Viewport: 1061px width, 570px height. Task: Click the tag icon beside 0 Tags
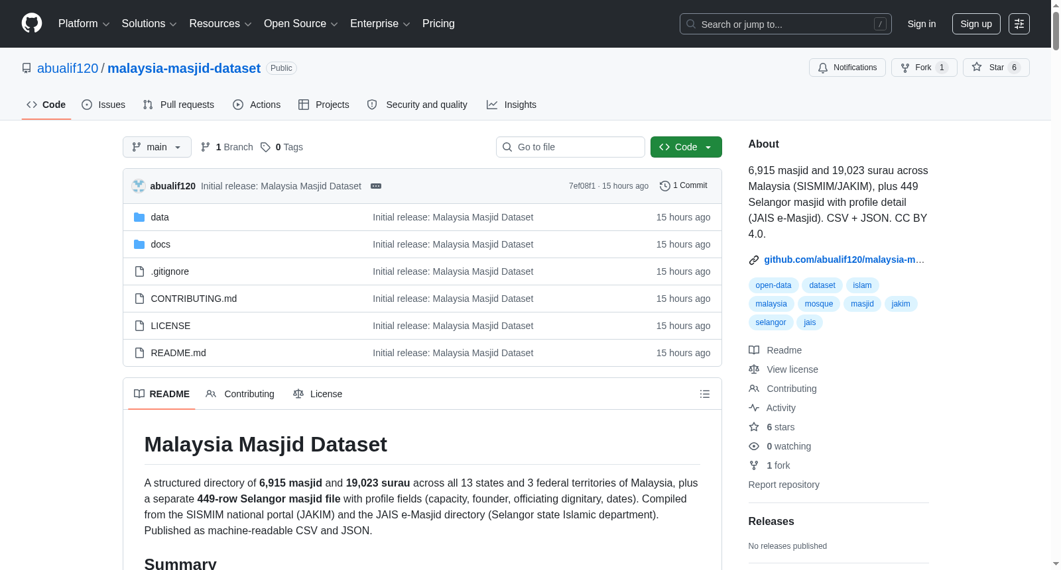click(265, 147)
